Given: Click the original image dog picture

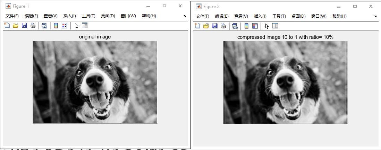Looking at the screenshot, I should pyautogui.click(x=95, y=82).
